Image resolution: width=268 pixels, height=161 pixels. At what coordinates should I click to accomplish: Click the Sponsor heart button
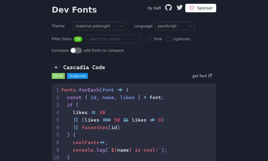(x=201, y=8)
